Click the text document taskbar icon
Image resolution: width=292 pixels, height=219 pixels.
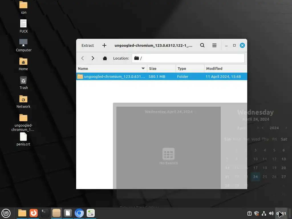(68, 213)
